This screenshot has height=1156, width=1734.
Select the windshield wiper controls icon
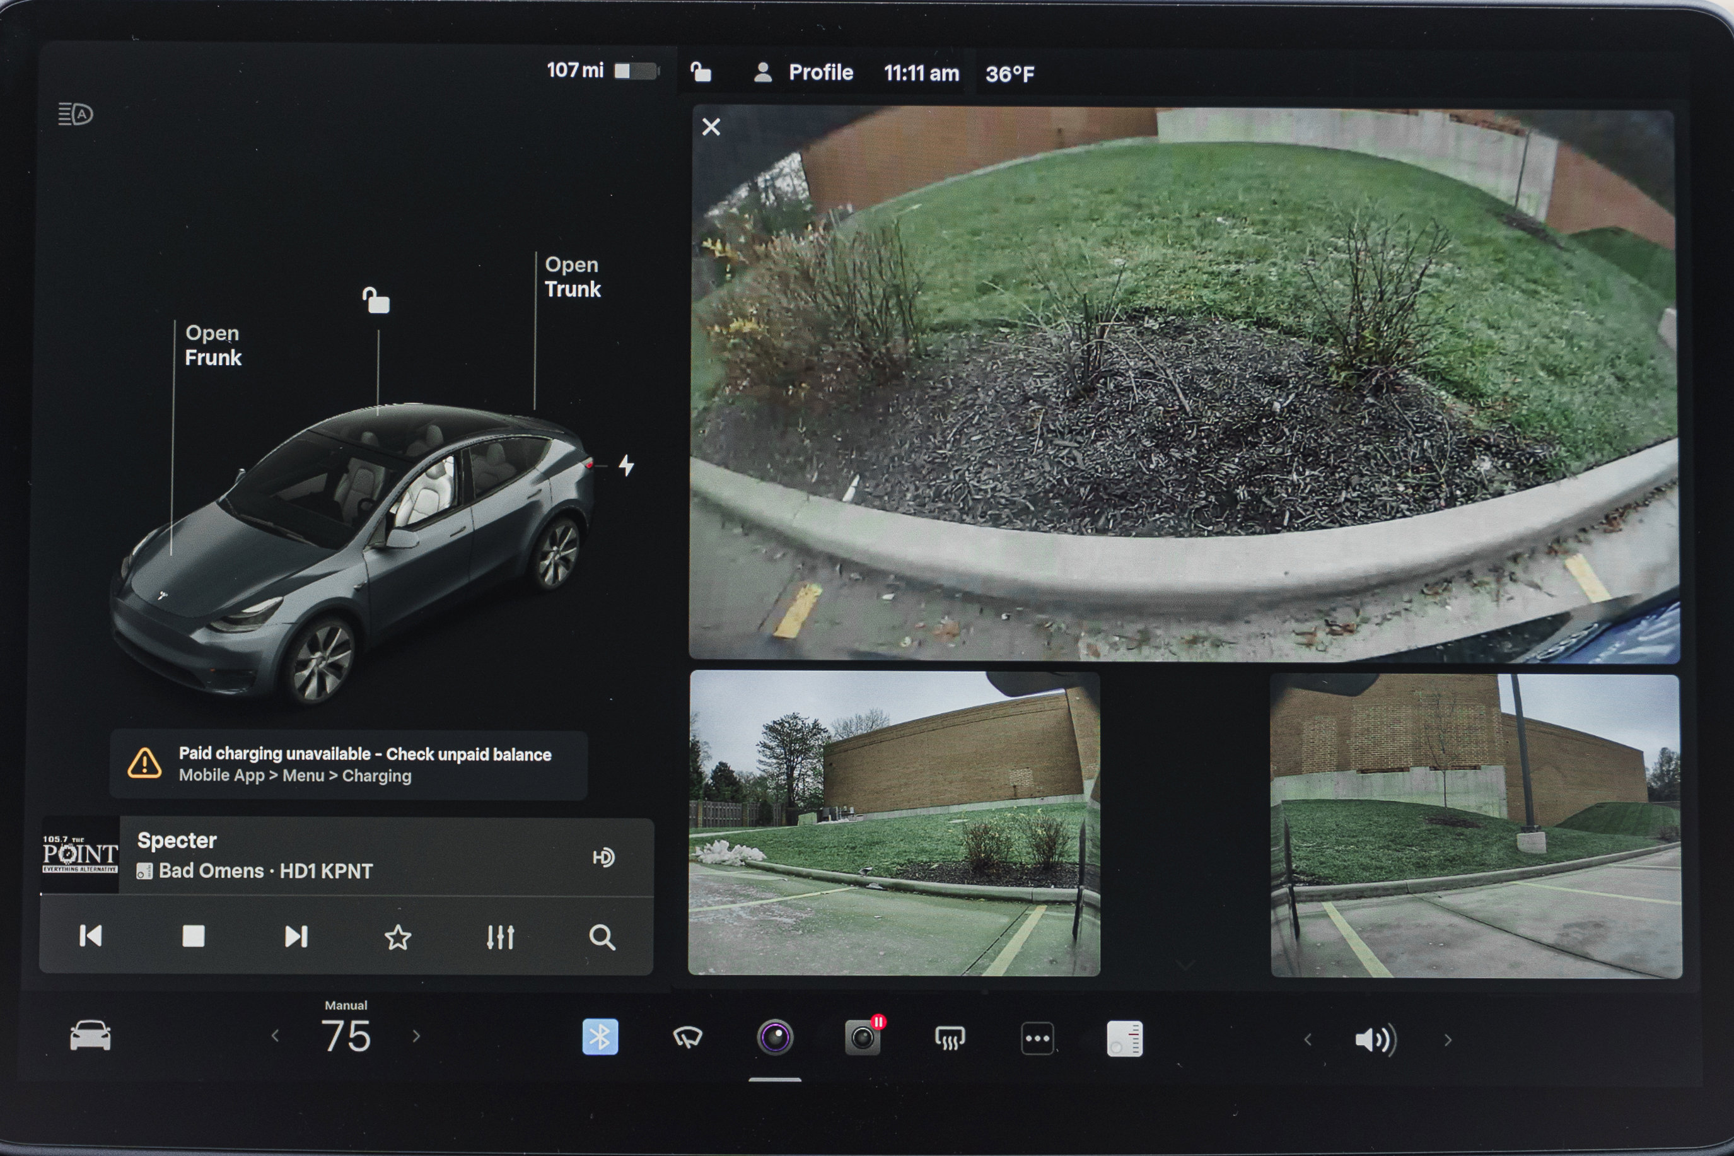689,1037
